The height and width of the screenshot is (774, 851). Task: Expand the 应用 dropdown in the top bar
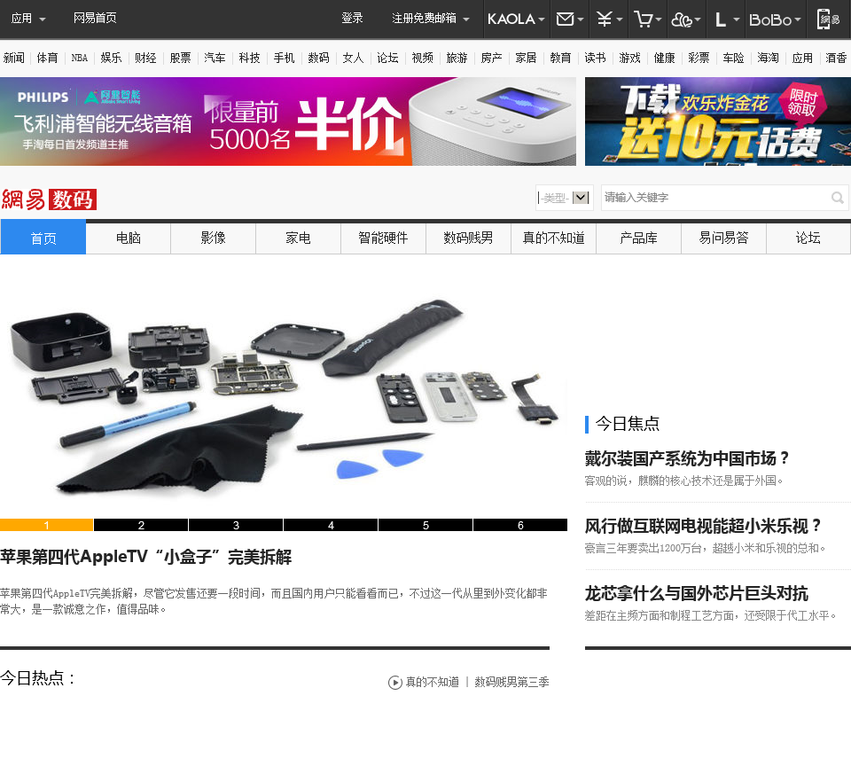28,19
